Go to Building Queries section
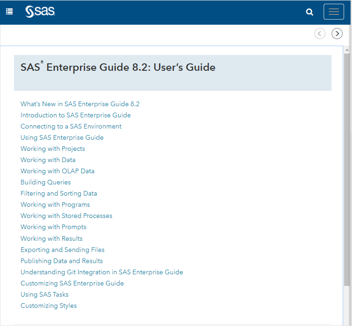The height and width of the screenshot is (326, 352). (x=46, y=182)
